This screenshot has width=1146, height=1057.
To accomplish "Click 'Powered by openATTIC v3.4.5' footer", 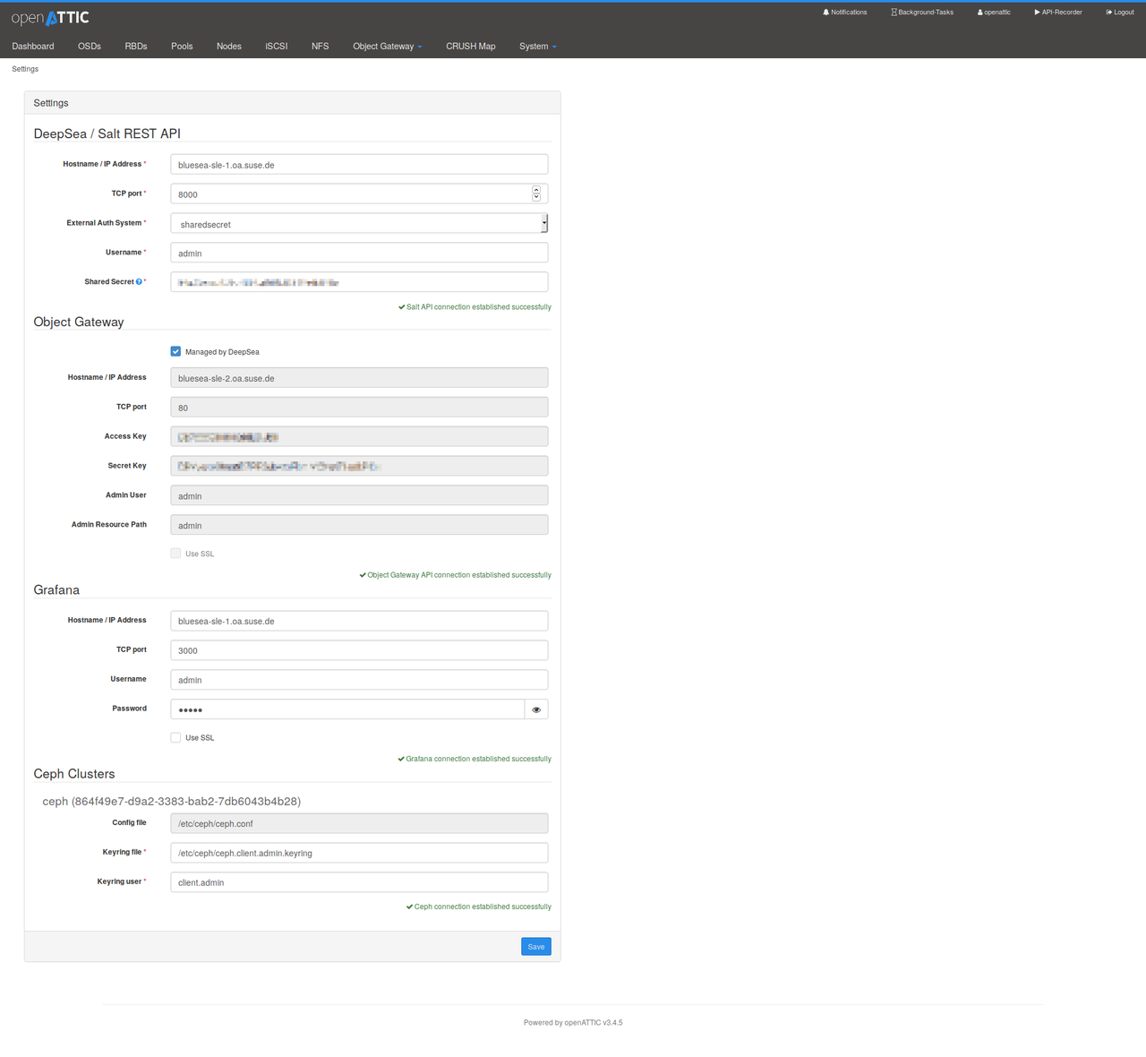I will coord(573,1022).
